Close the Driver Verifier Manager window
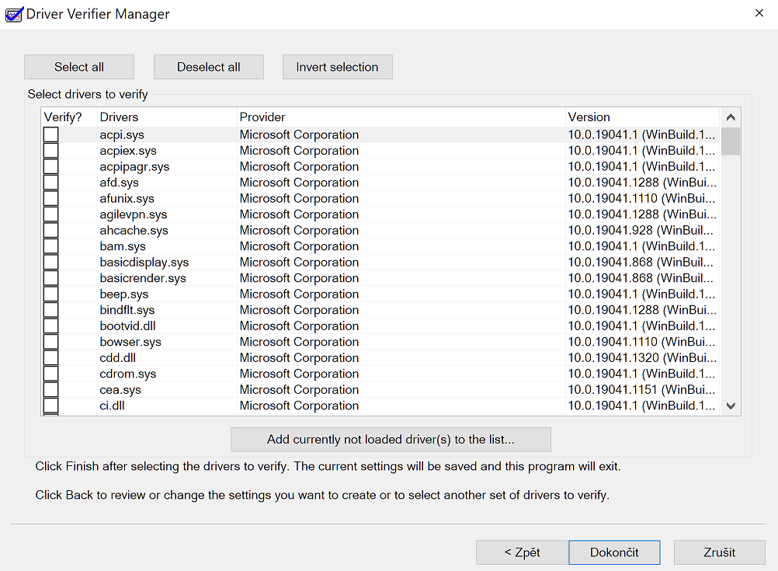This screenshot has height=571, width=778. tap(759, 13)
